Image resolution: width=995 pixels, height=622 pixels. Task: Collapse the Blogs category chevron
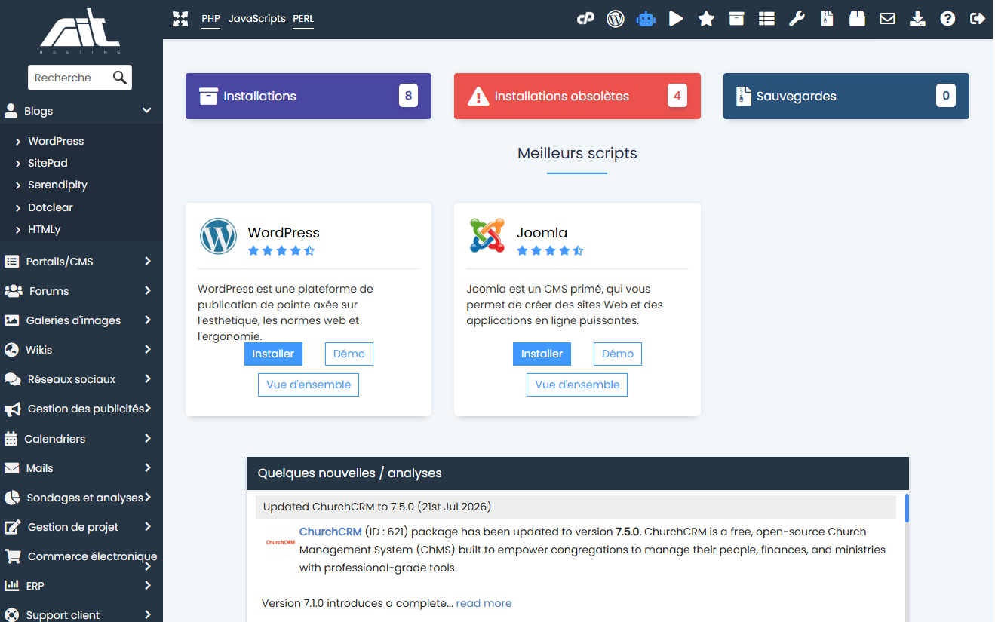pos(147,111)
